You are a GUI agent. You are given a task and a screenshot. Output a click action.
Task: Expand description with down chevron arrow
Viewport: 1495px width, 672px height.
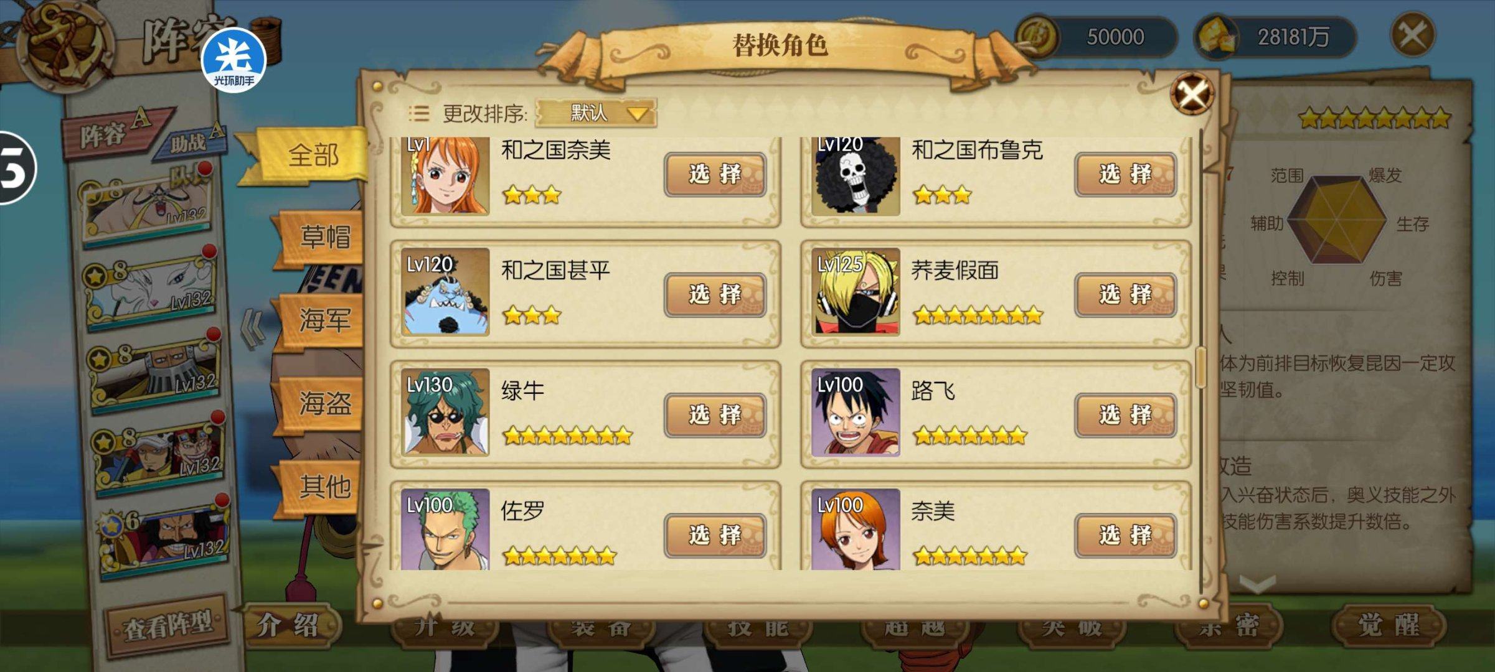click(x=1258, y=584)
